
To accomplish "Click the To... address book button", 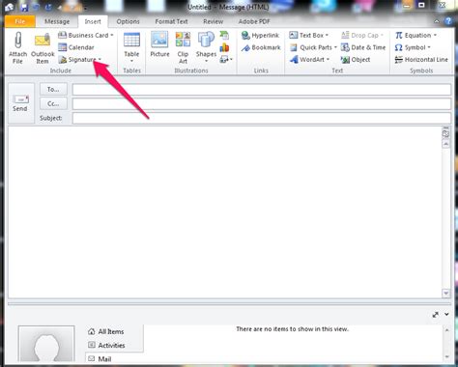I will point(53,89).
